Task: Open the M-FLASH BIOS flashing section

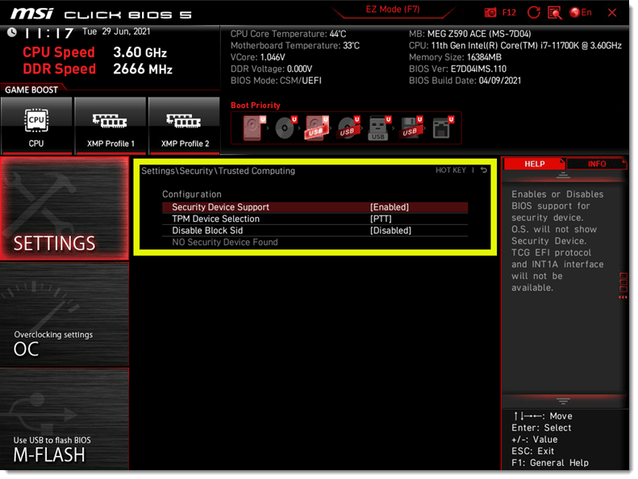Action: 65,419
